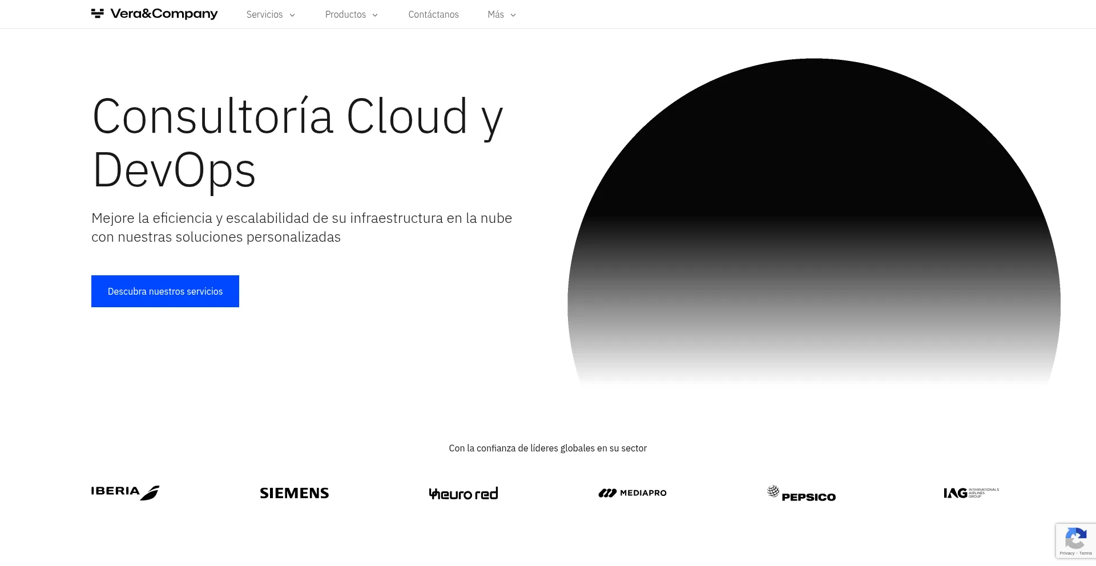This screenshot has width=1096, height=566.
Task: Click the IAG airlines group logo
Action: (x=971, y=493)
